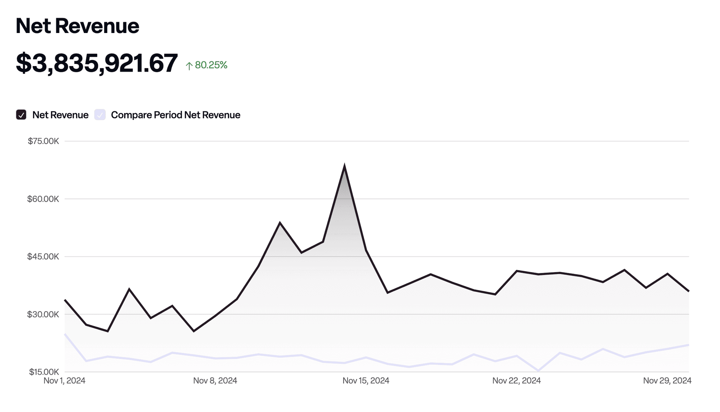Image resolution: width=720 pixels, height=412 pixels.
Task: Click the Nov 22, 2024 axis label
Action: [x=516, y=381]
